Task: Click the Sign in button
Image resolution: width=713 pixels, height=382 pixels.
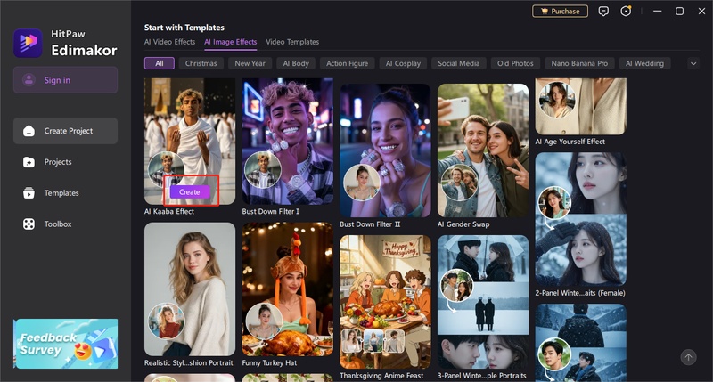Action: tap(65, 80)
